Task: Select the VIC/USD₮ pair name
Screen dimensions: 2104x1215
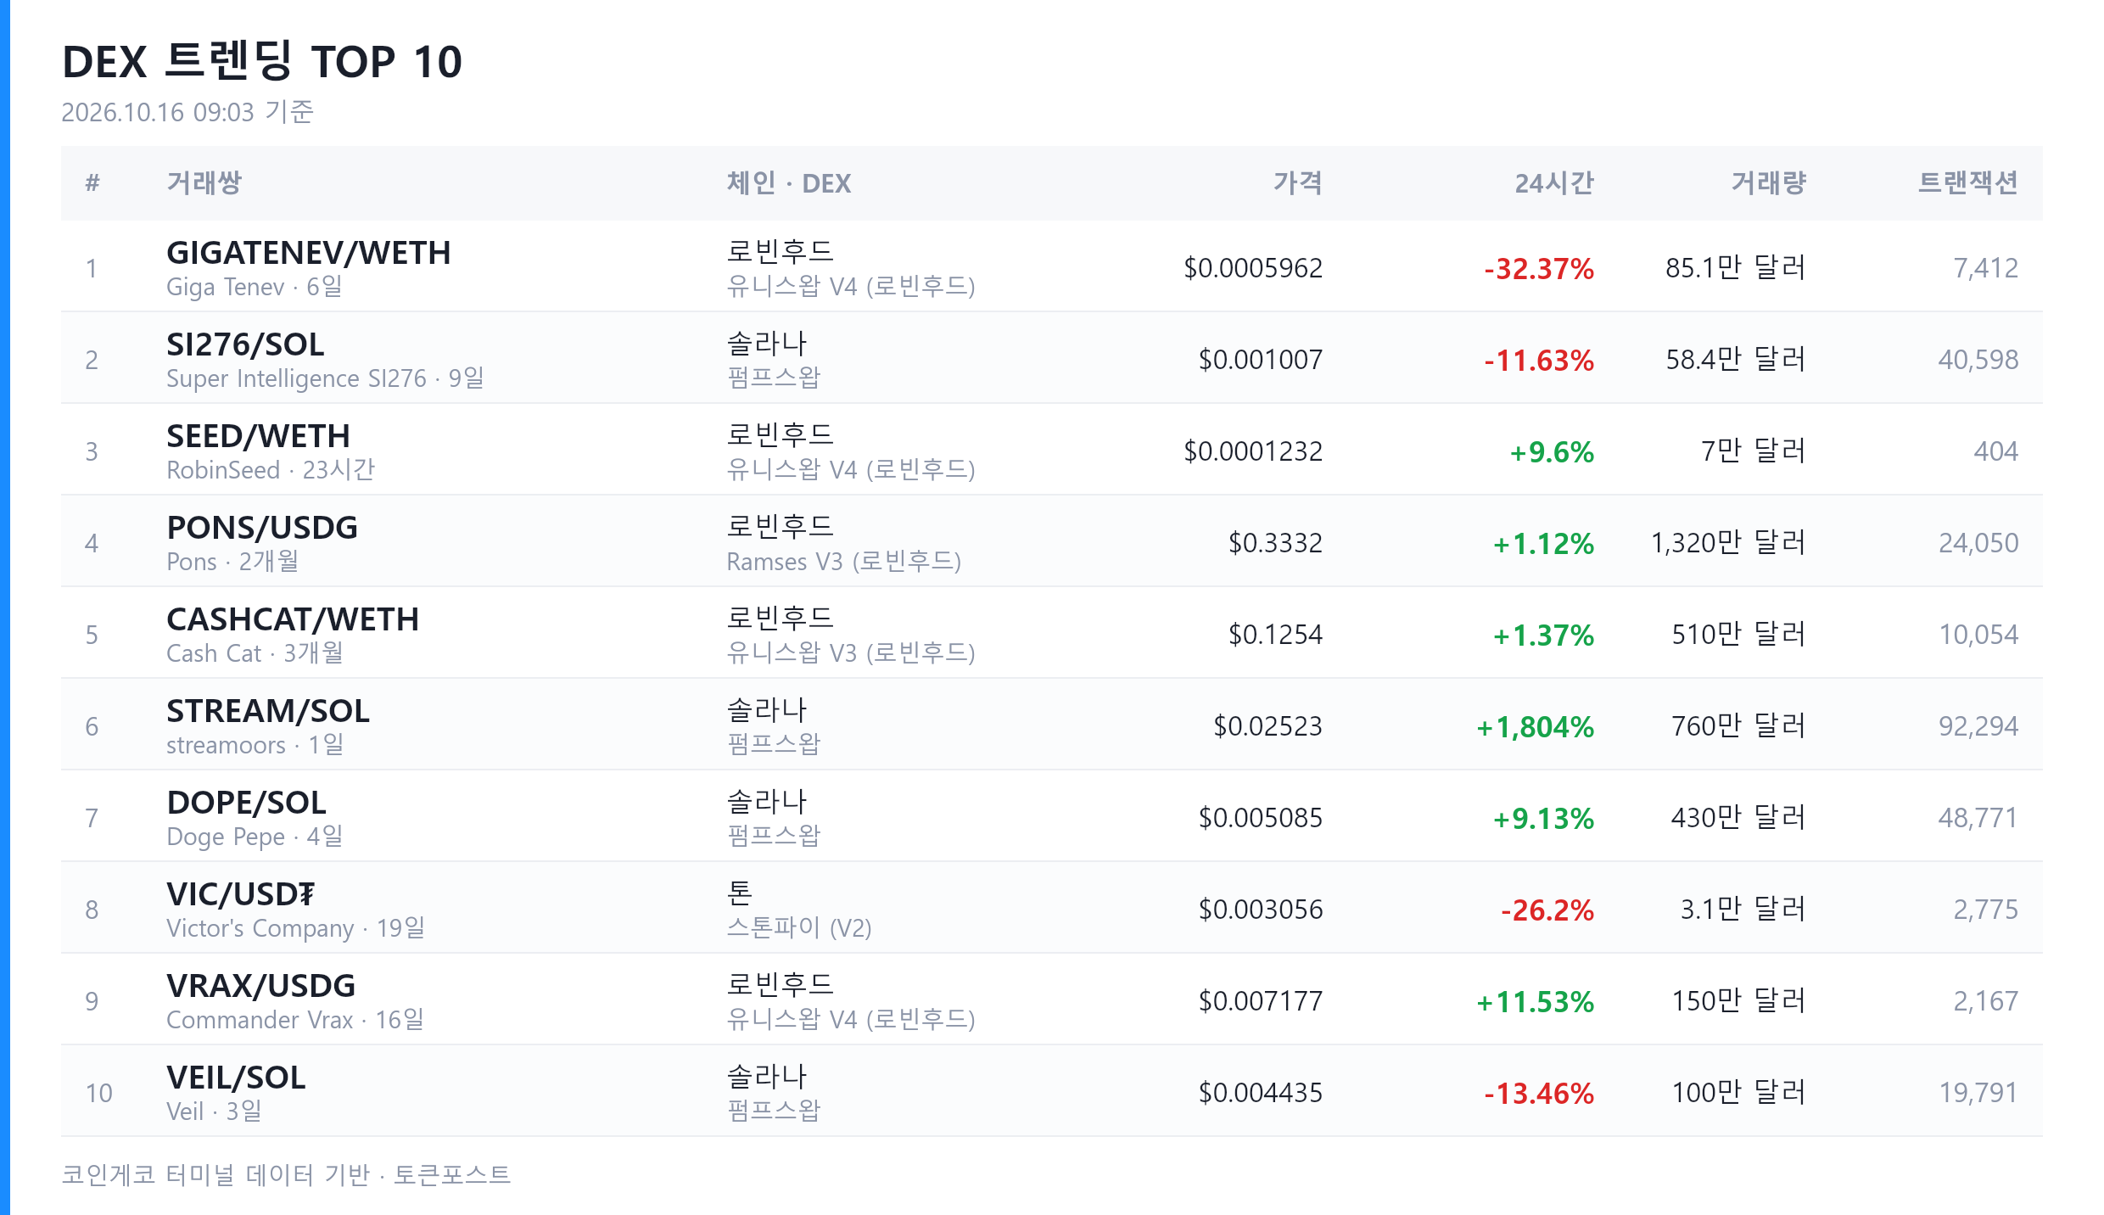Action: click(x=241, y=894)
